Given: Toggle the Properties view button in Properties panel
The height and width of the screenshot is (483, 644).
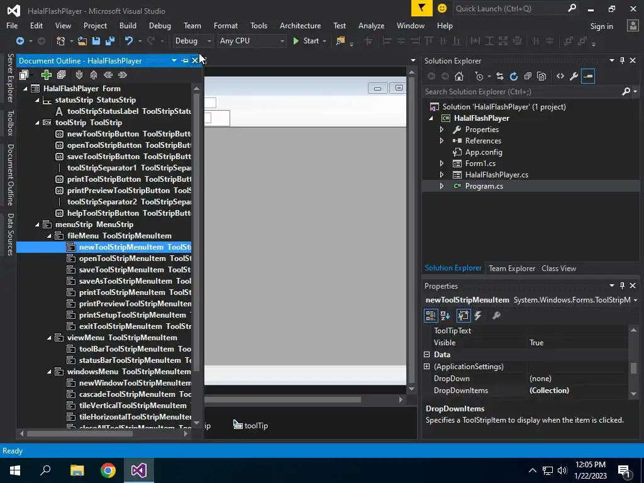Looking at the screenshot, I should (464, 316).
